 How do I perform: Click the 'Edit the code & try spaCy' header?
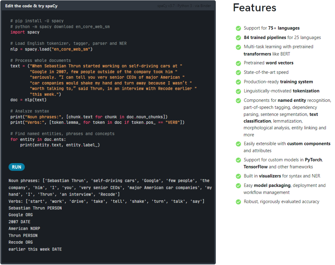point(31,6)
